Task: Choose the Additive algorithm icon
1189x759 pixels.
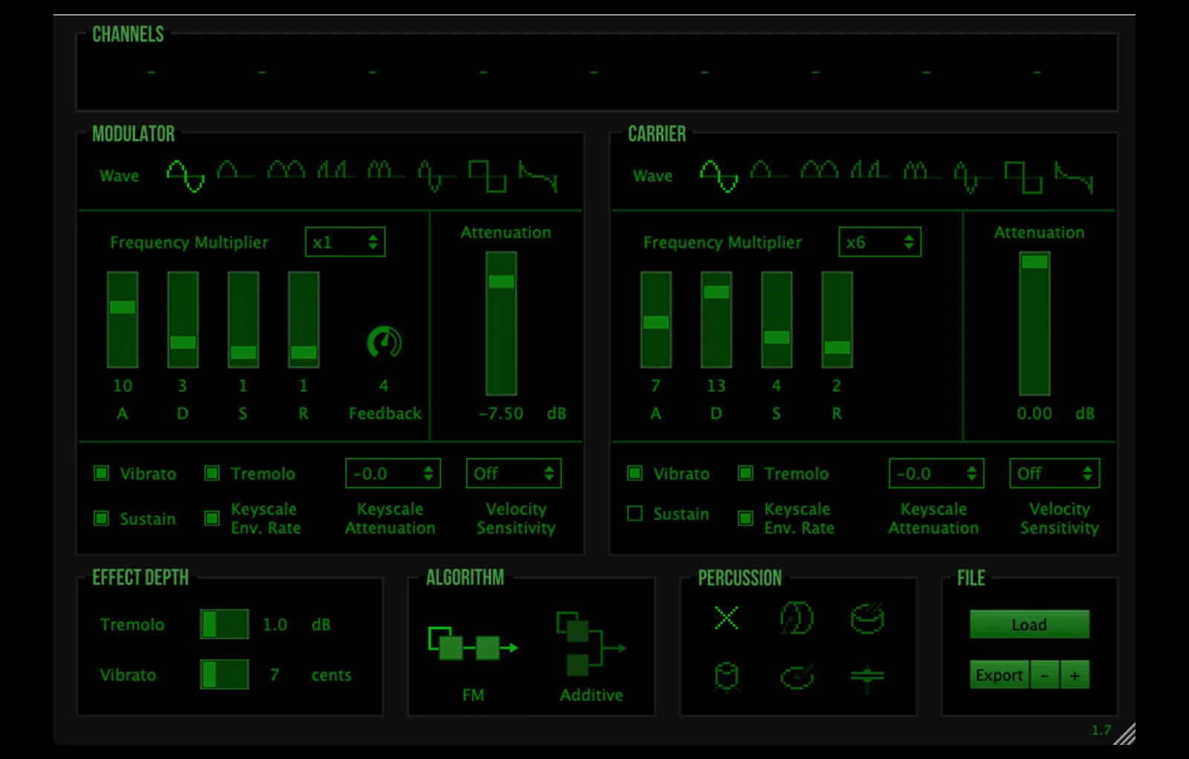Action: [x=591, y=643]
